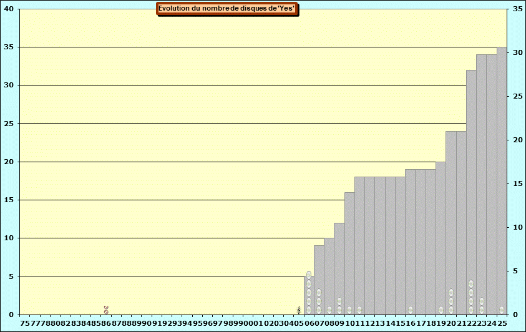The width and height of the screenshot is (526, 332).
Task: Click the topmost disc icon in the 06 bar
Action: click(x=309, y=275)
